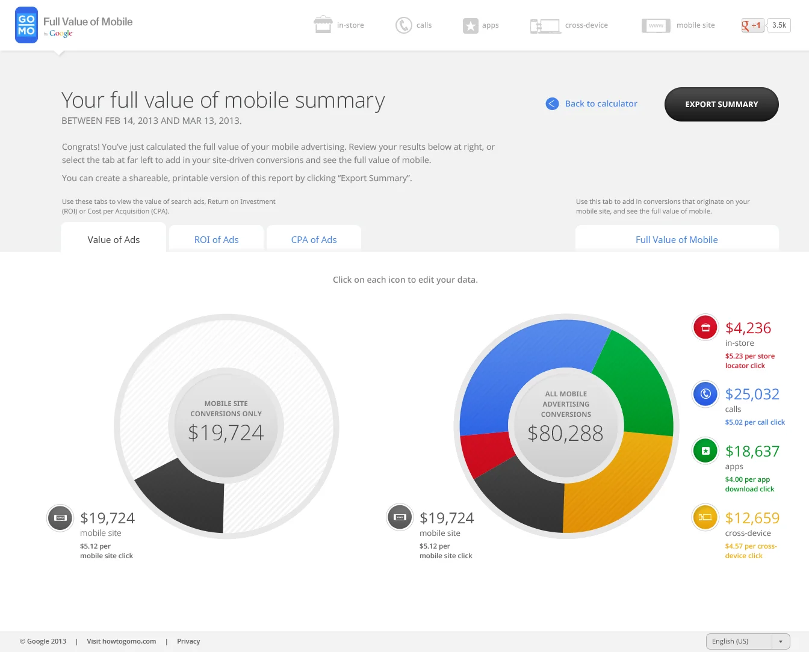809x652 pixels.
Task: Open the Full Value of Mobile tab
Action: tap(677, 239)
